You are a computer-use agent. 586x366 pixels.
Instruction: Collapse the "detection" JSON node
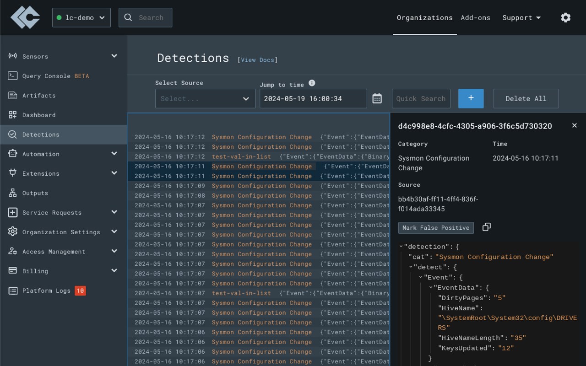tap(401, 247)
